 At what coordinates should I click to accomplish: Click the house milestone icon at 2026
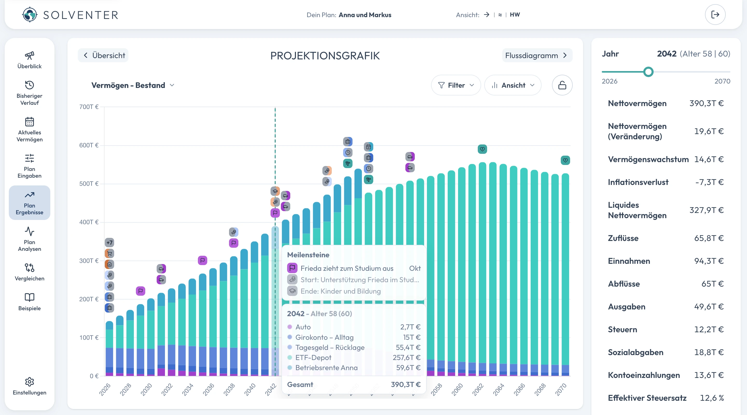[x=109, y=264]
